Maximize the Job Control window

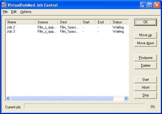click(150, 5)
